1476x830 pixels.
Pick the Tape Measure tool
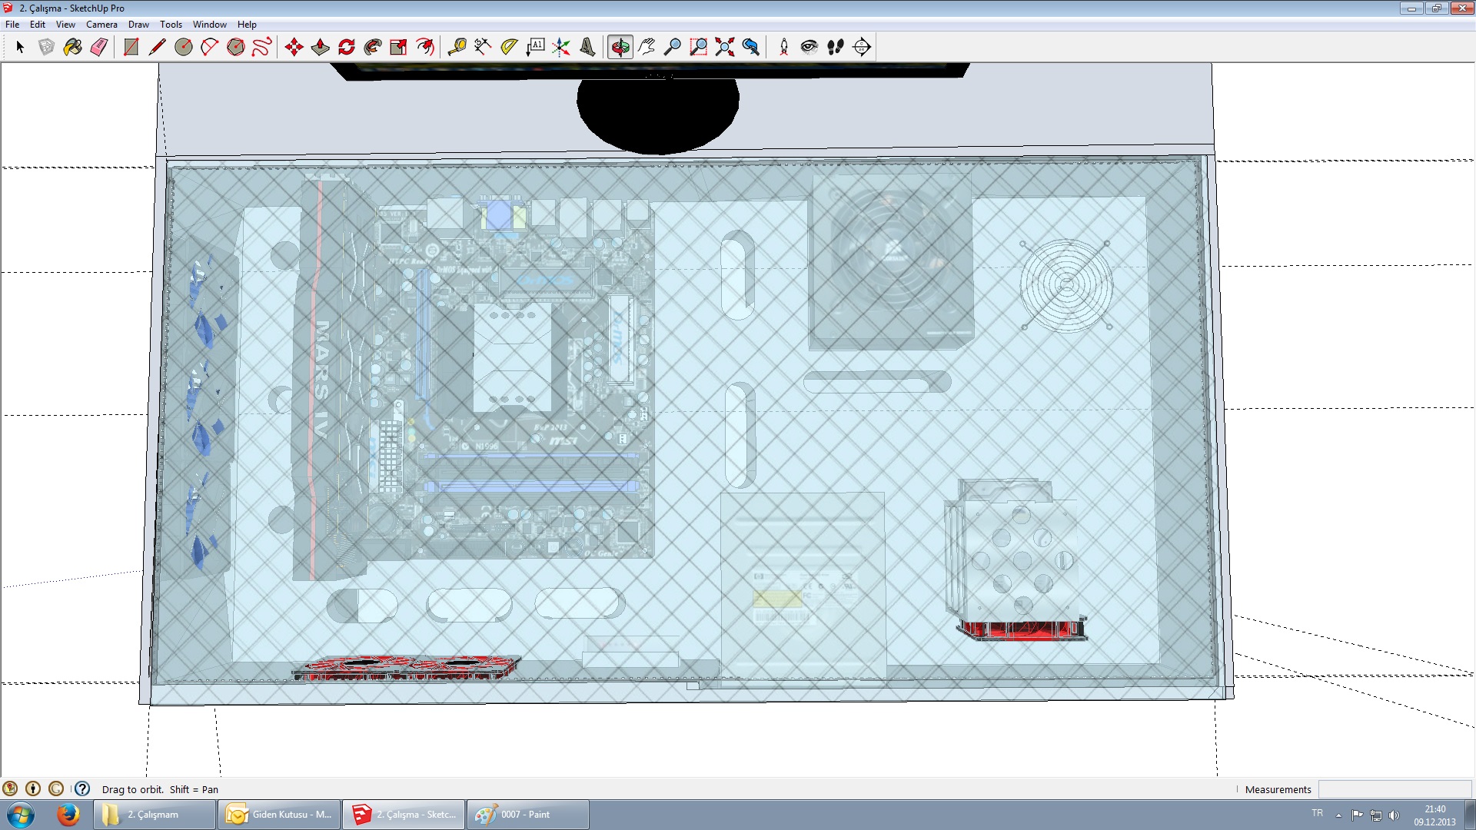click(457, 47)
